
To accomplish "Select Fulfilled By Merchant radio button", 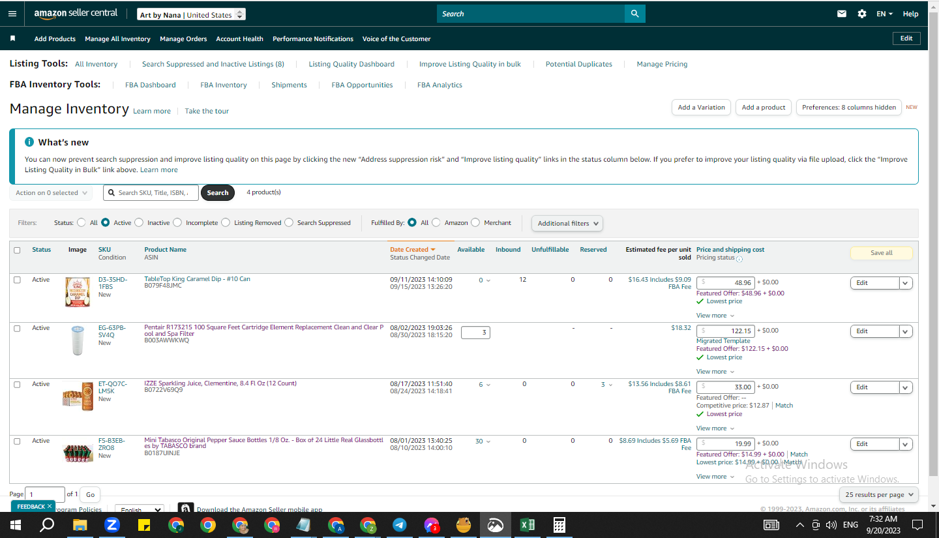I will click(x=475, y=222).
